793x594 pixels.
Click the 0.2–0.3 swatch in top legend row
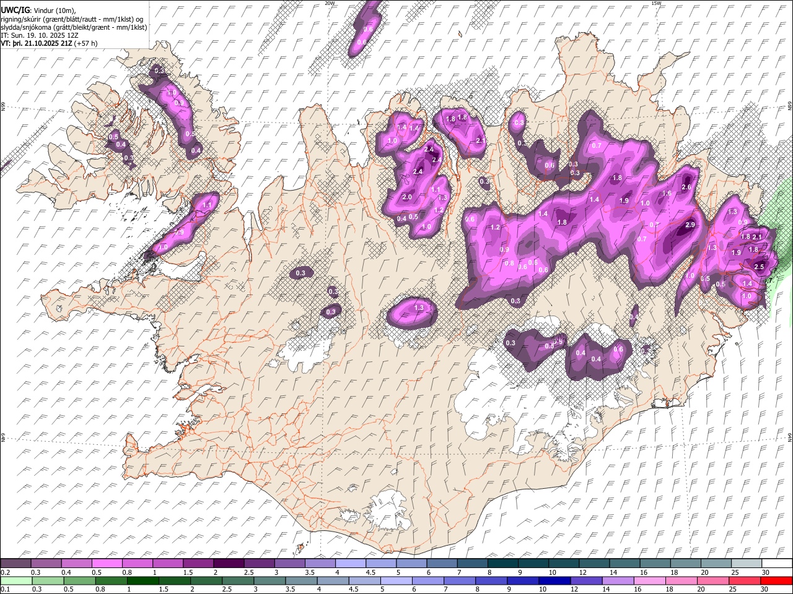click(15, 564)
